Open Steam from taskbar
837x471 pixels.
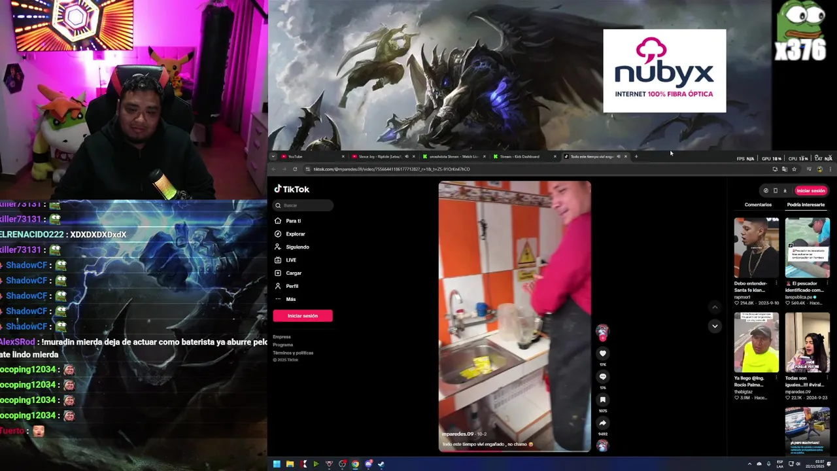tap(381, 464)
